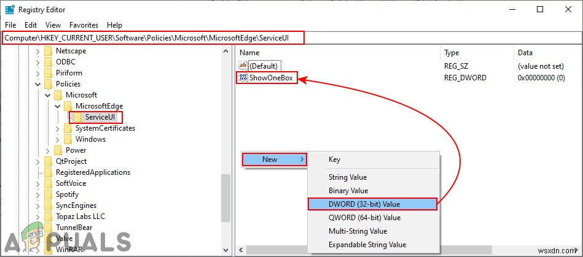Click the Policies folder icon
This screenshot has width=583, height=257.
pyautogui.click(x=49, y=84)
